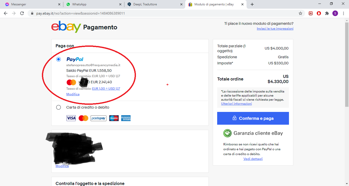This screenshot has height=186, width=349.
Task: Click the address bar URL
Action: click(80, 13)
